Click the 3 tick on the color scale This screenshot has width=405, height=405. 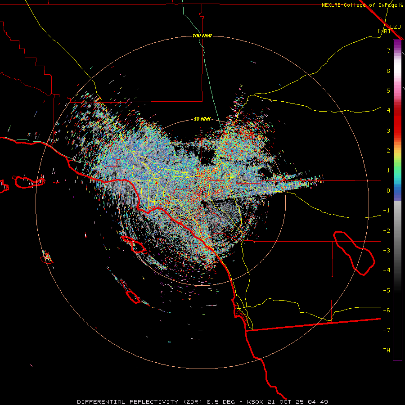coord(388,130)
